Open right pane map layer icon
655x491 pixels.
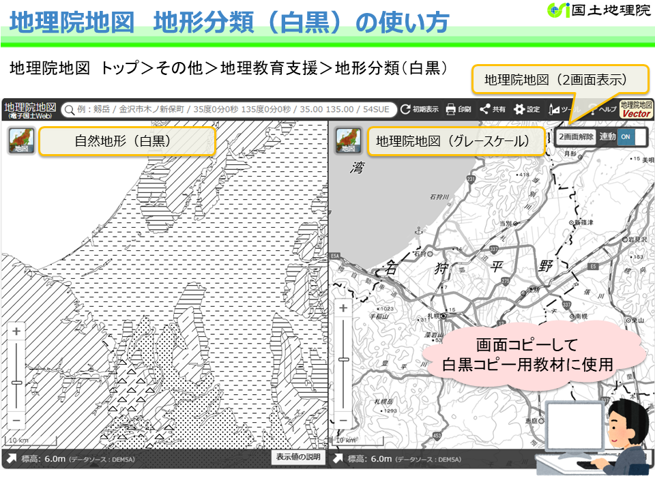point(349,140)
